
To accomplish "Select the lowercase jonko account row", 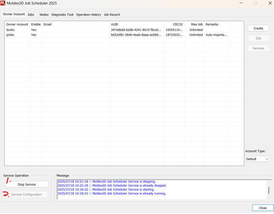I will tap(125, 35).
